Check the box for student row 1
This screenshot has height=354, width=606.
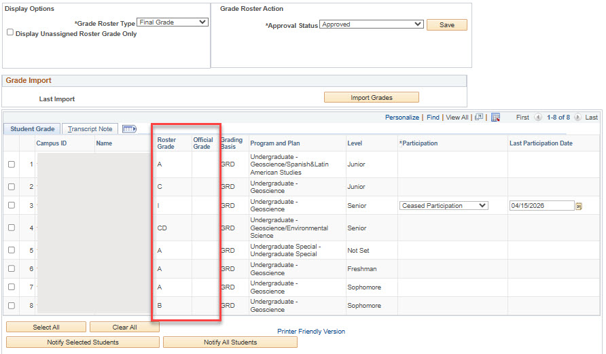pyautogui.click(x=12, y=164)
